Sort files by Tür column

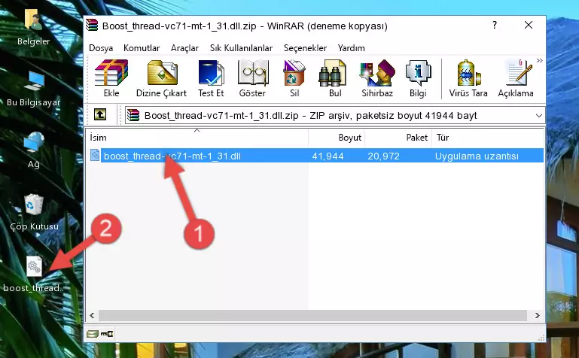click(487, 138)
